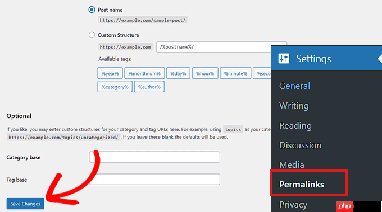Select the Post name radio button
The width and height of the screenshot is (382, 212).
coord(92,10)
